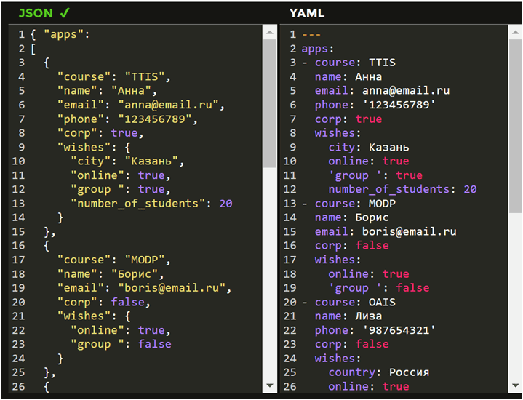Click "MODP" course value in JSON editor
The image size is (523, 400).
coord(146,260)
